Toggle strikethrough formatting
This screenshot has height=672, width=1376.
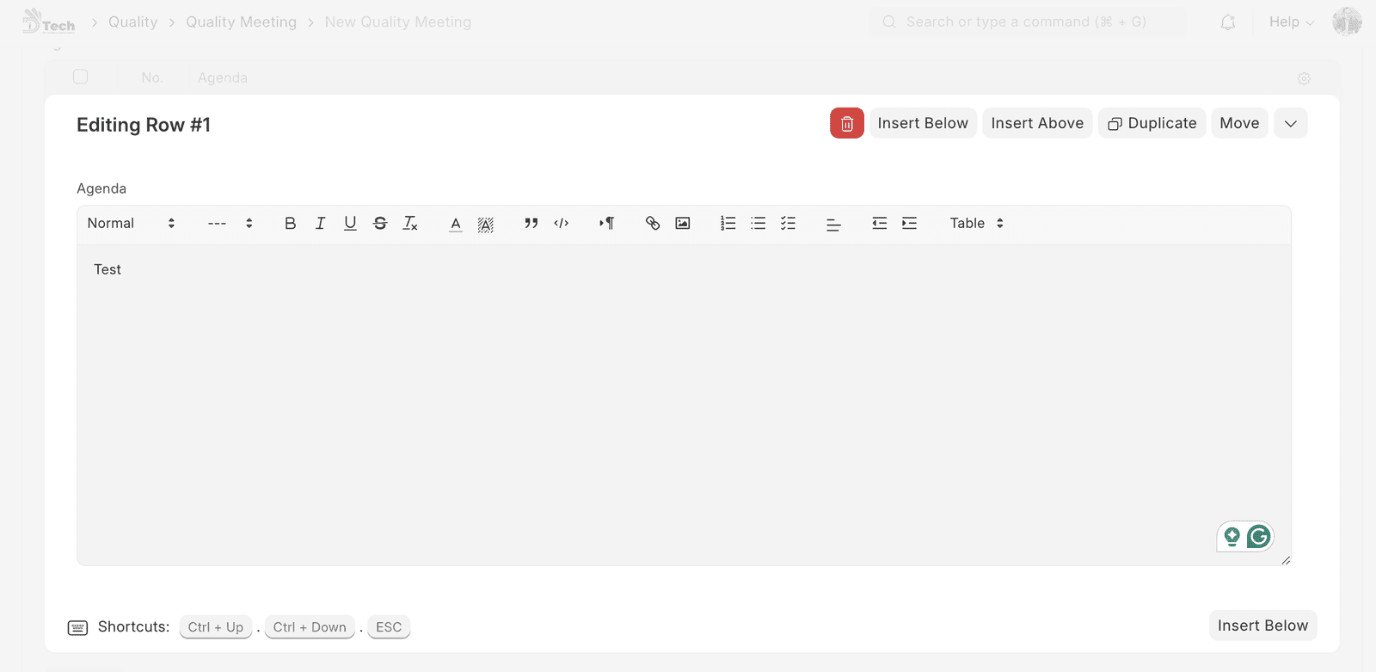click(x=380, y=224)
